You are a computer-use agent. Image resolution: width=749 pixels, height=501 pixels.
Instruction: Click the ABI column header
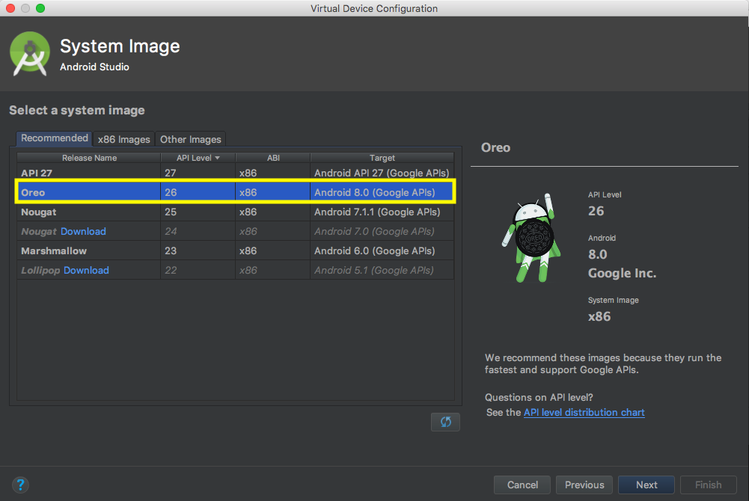click(x=272, y=158)
